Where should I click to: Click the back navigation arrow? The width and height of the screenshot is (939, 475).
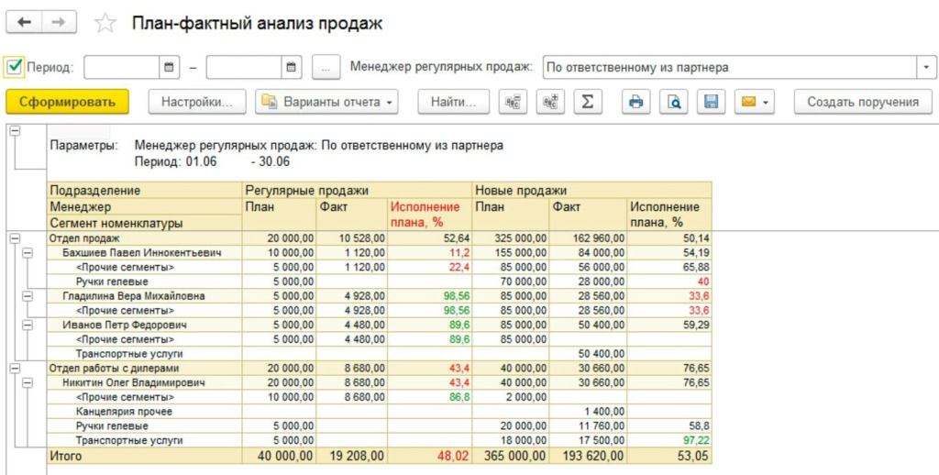[x=24, y=23]
